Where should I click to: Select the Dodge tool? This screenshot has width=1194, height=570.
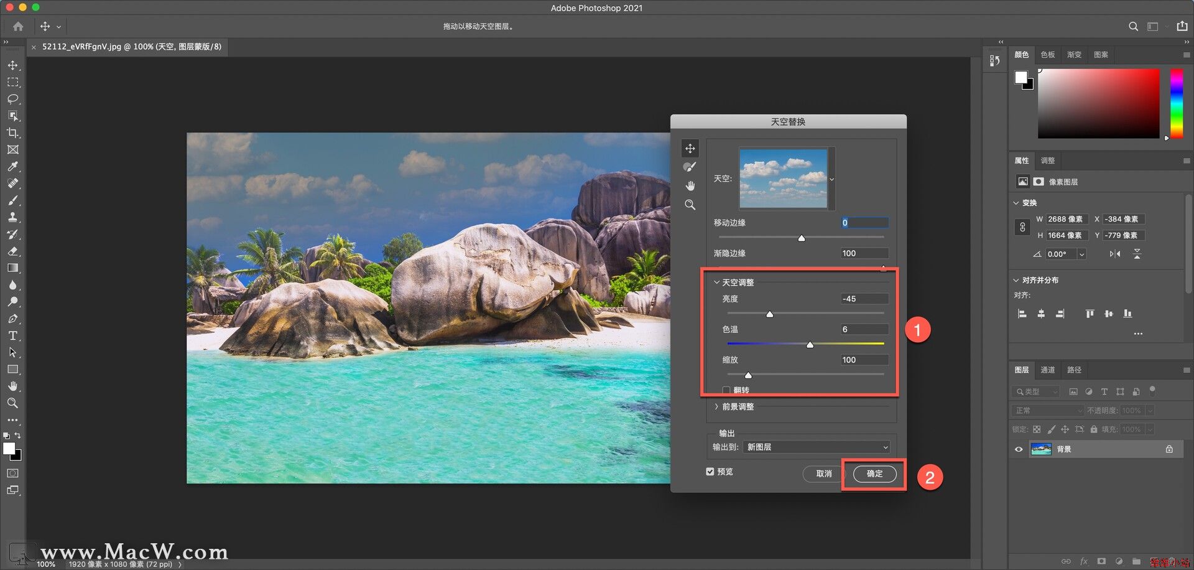pos(12,301)
